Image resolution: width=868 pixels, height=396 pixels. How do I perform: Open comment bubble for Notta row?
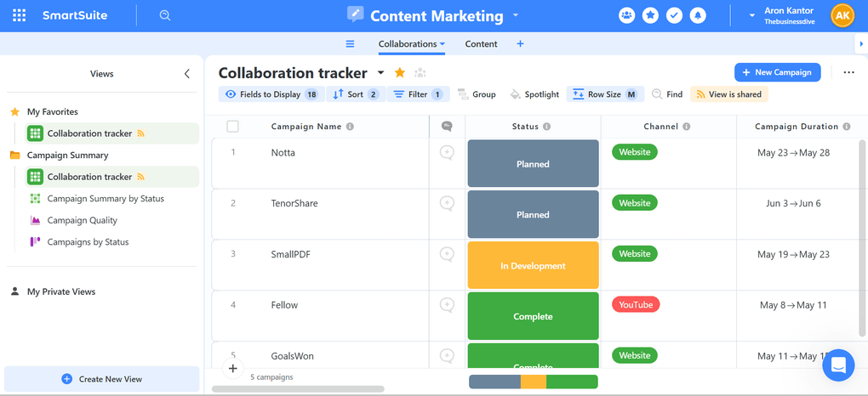[447, 153]
